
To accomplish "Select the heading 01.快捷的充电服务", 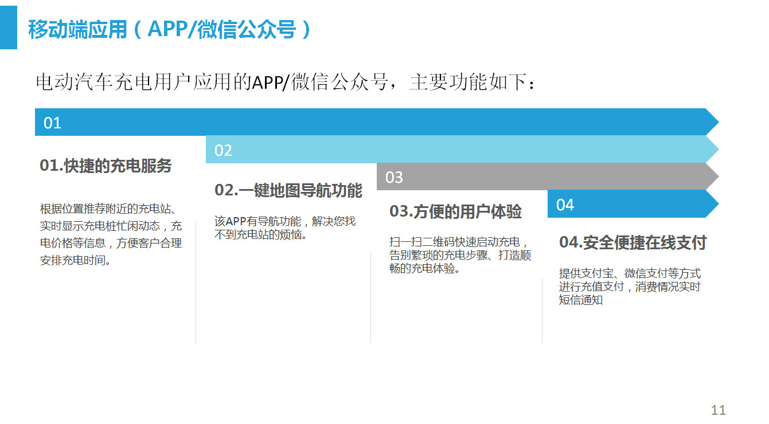I will (106, 166).
